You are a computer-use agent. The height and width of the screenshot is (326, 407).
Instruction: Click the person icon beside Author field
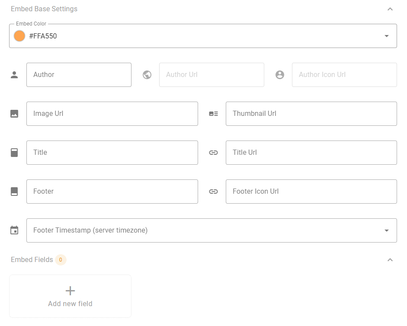click(14, 75)
